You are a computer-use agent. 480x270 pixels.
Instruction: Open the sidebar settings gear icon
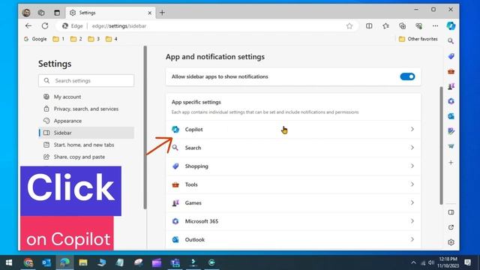tap(451, 242)
